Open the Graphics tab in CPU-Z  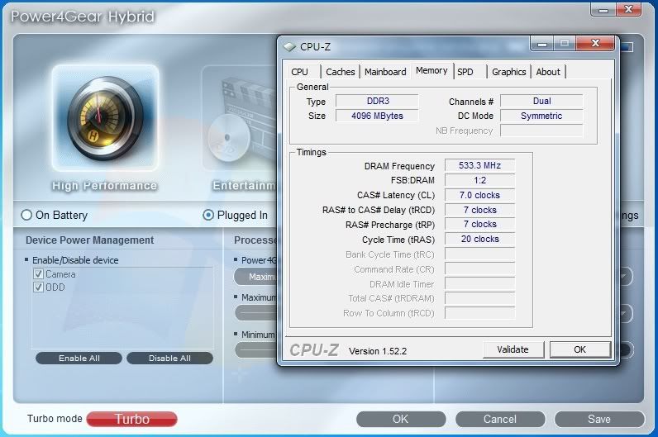click(508, 72)
